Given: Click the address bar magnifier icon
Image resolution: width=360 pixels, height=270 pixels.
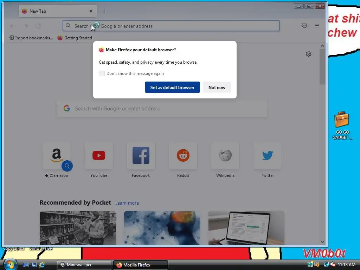Looking at the screenshot, I should 68,26.
